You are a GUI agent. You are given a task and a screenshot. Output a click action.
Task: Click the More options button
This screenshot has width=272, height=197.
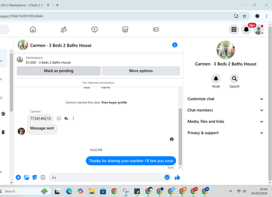[x=141, y=71]
